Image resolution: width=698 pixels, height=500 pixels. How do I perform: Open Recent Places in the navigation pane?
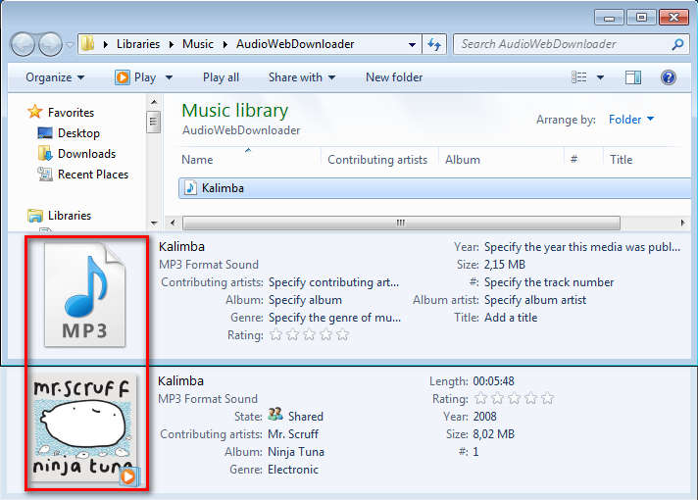[93, 175]
